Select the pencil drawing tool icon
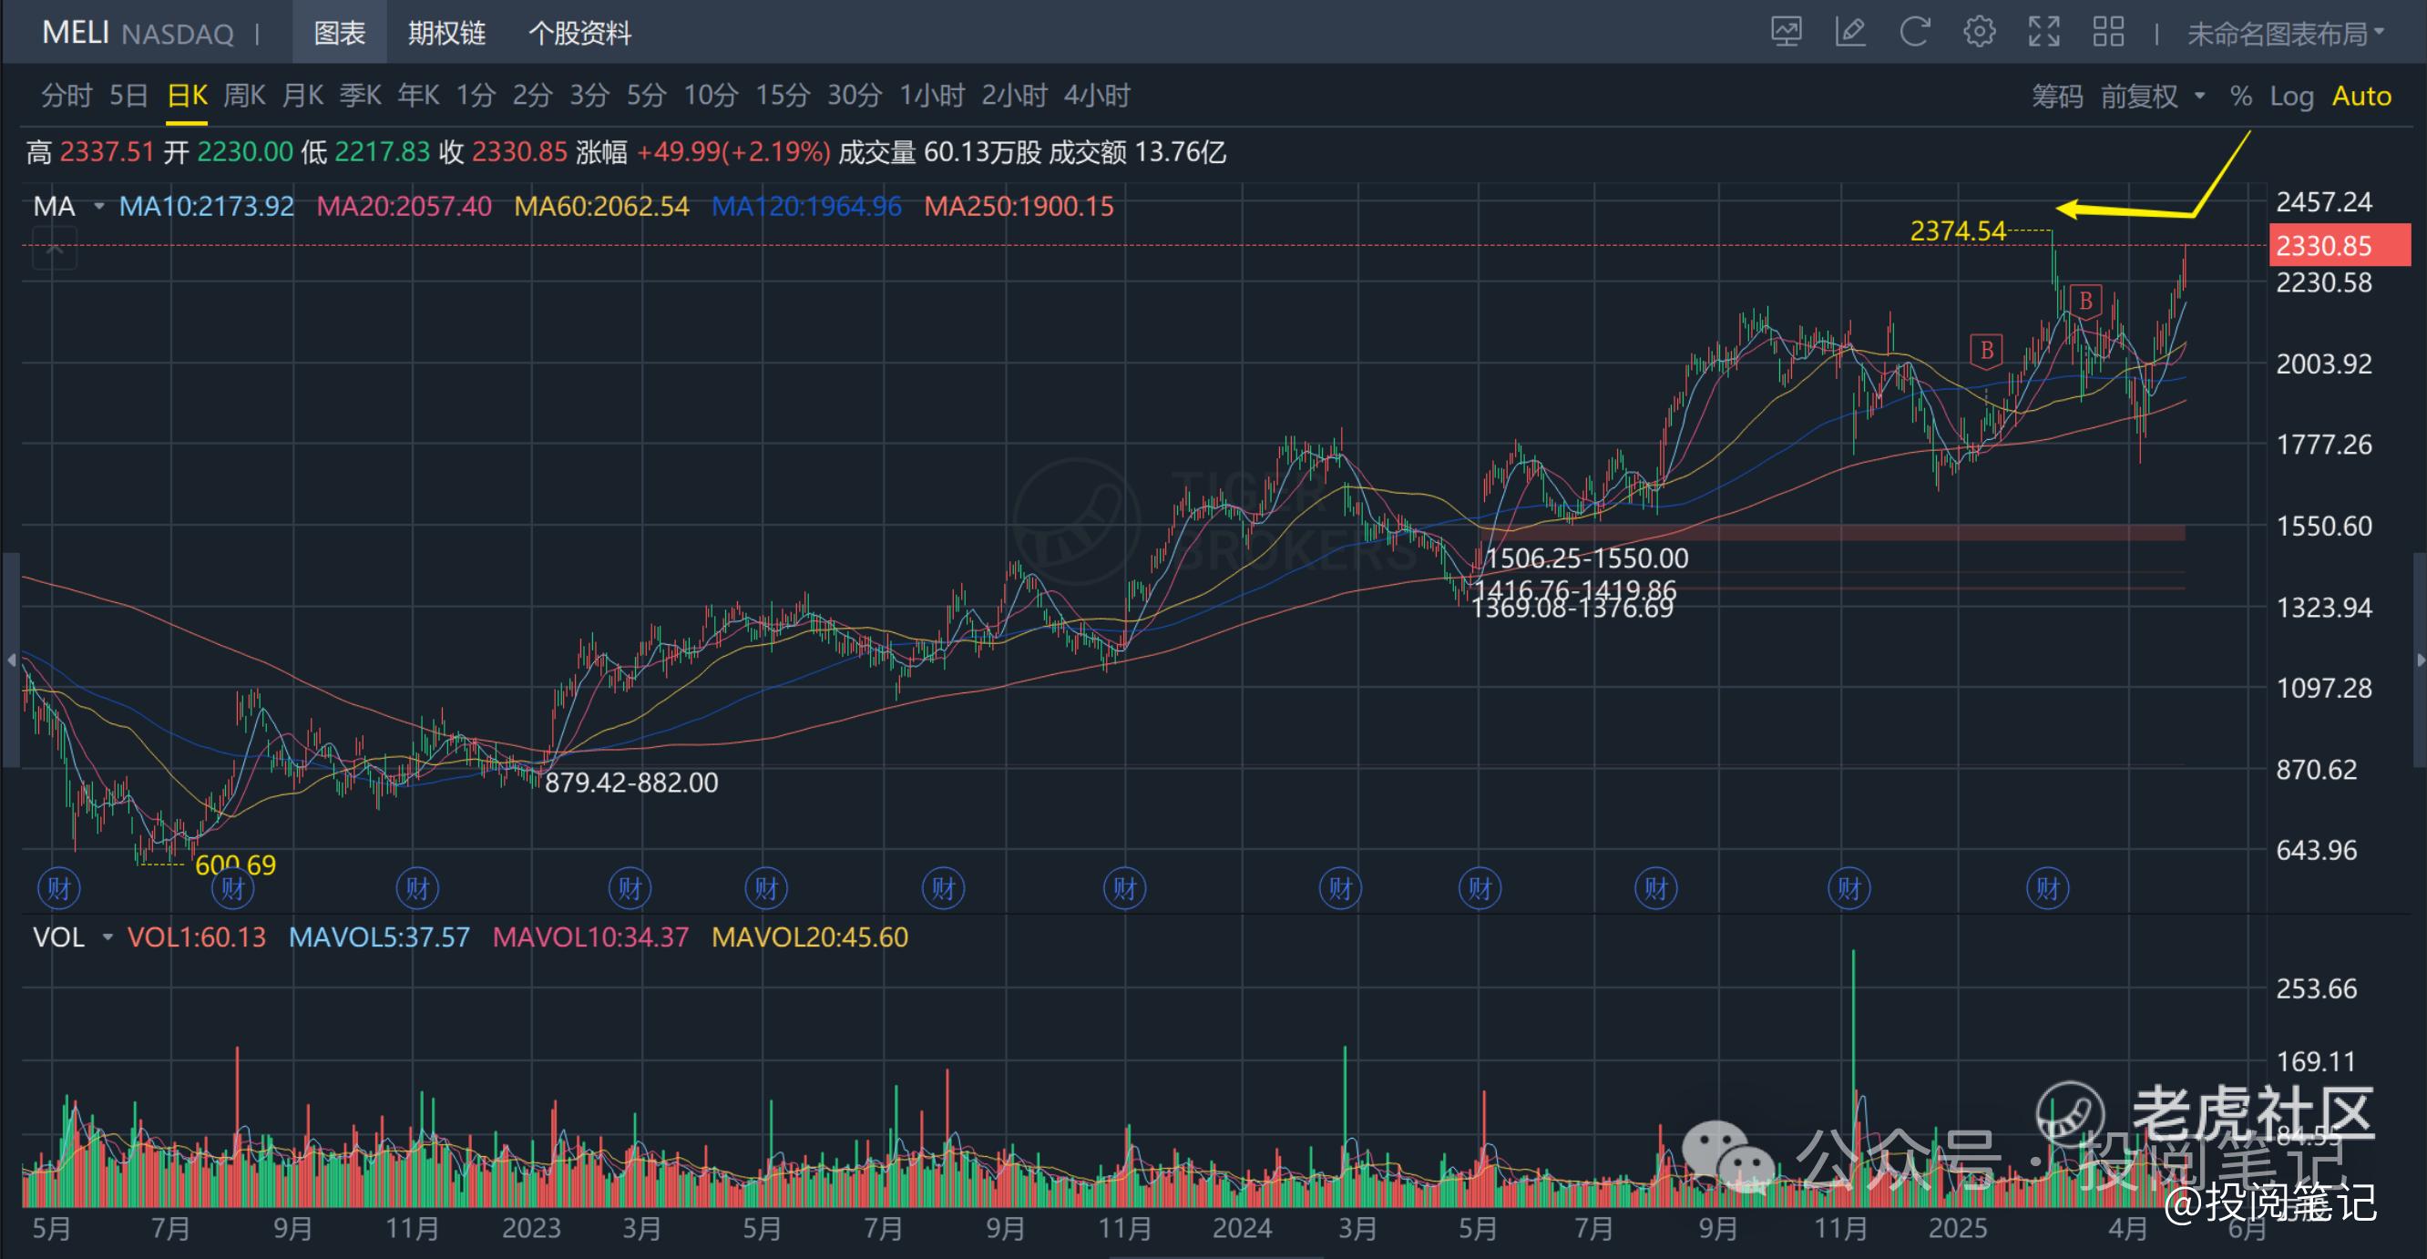This screenshot has width=2427, height=1259. click(x=1850, y=33)
